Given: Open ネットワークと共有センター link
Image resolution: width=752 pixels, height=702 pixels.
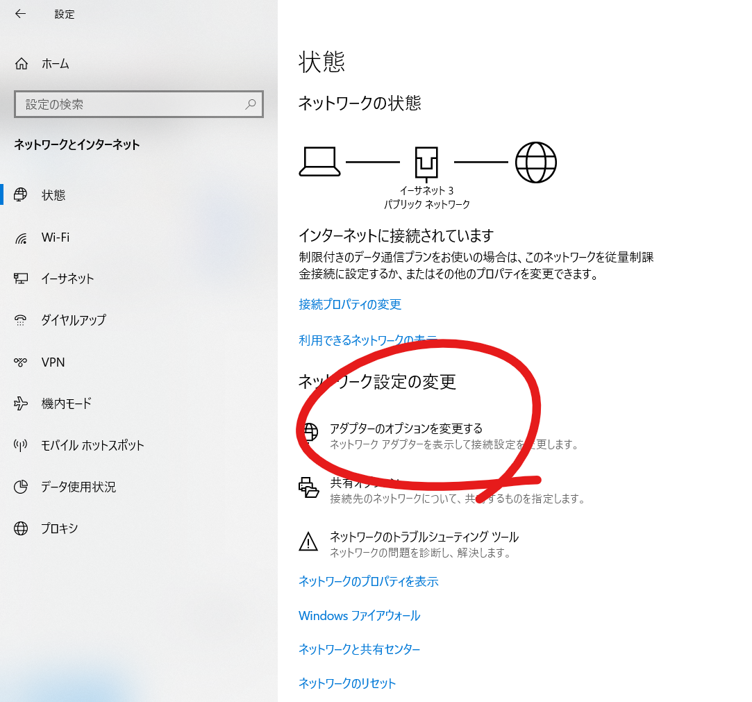Looking at the screenshot, I should click(359, 649).
